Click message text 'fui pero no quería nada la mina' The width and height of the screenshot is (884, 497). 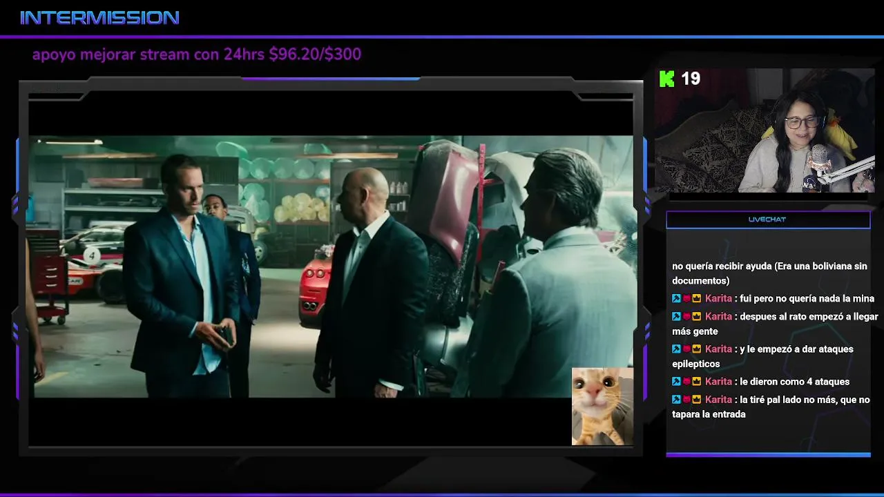click(807, 299)
